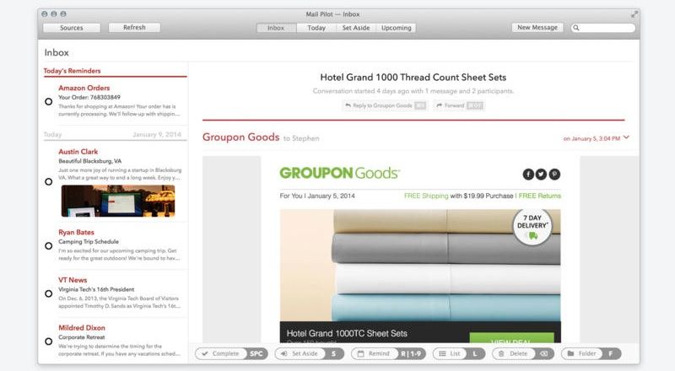Switch to the Today tab
Viewport: 675px width, 371px height.
coord(316,28)
